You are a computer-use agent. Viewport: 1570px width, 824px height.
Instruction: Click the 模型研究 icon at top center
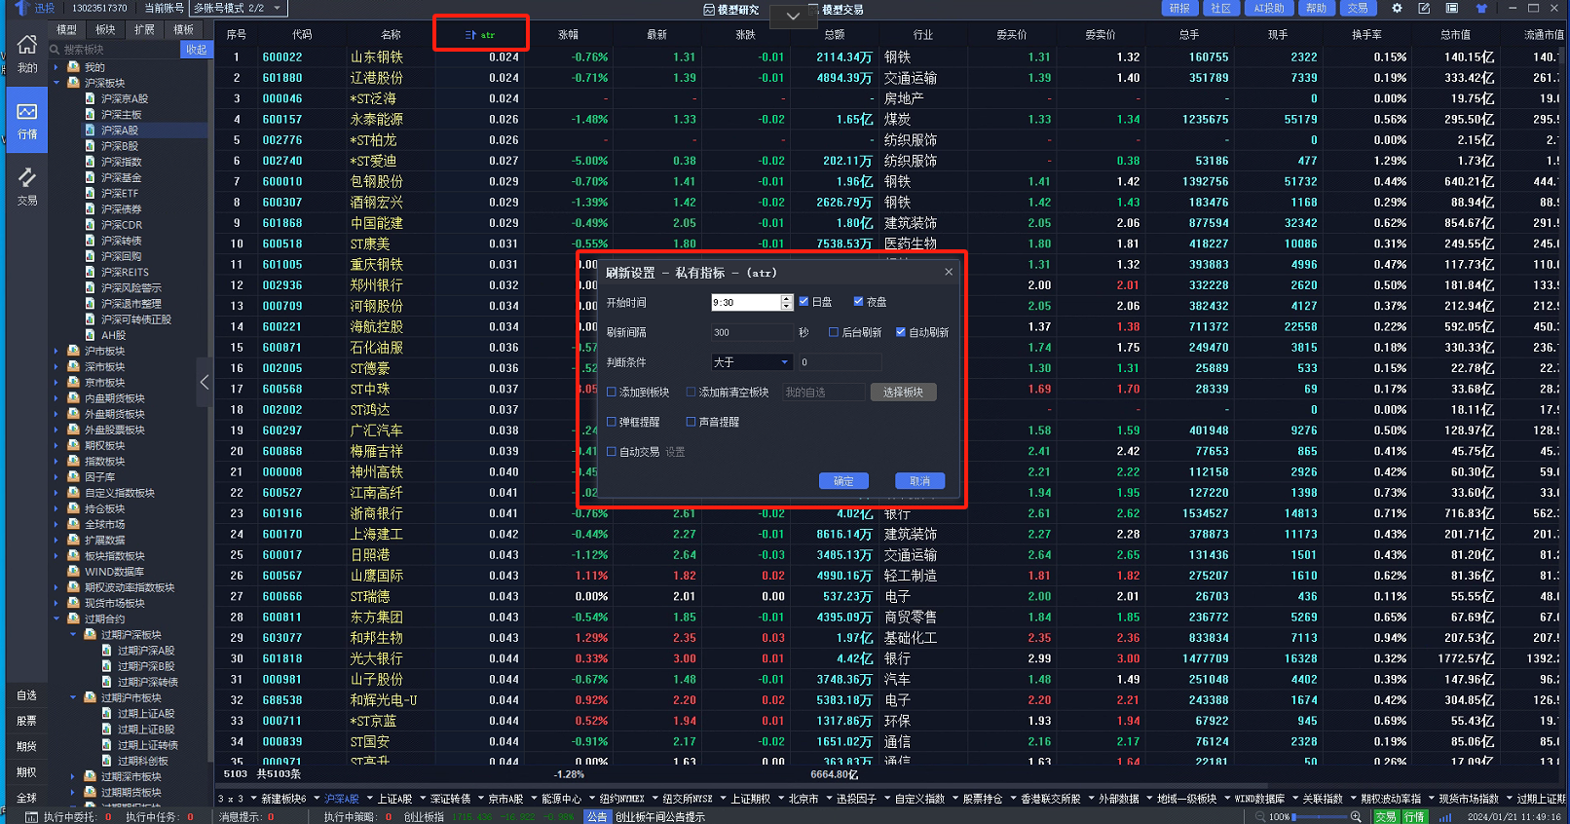point(709,10)
